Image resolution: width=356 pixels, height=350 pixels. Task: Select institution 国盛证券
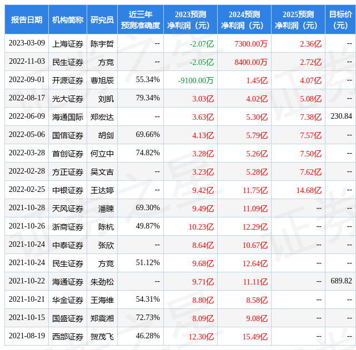(x=68, y=319)
